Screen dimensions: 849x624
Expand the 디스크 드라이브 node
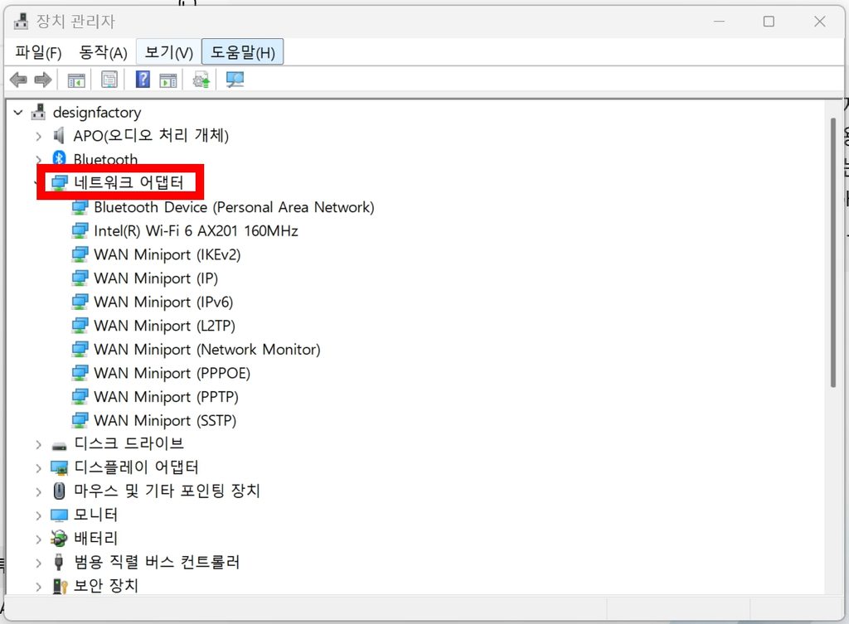pos(38,444)
